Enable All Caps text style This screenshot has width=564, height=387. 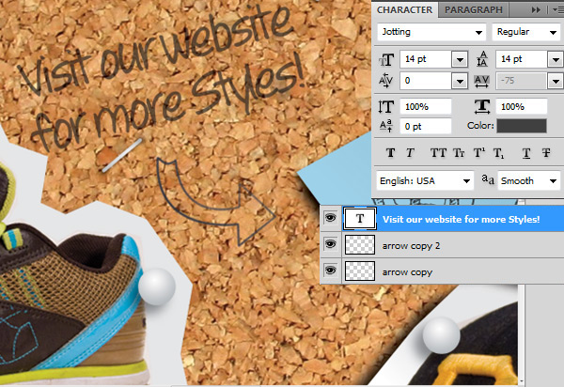[x=438, y=153]
